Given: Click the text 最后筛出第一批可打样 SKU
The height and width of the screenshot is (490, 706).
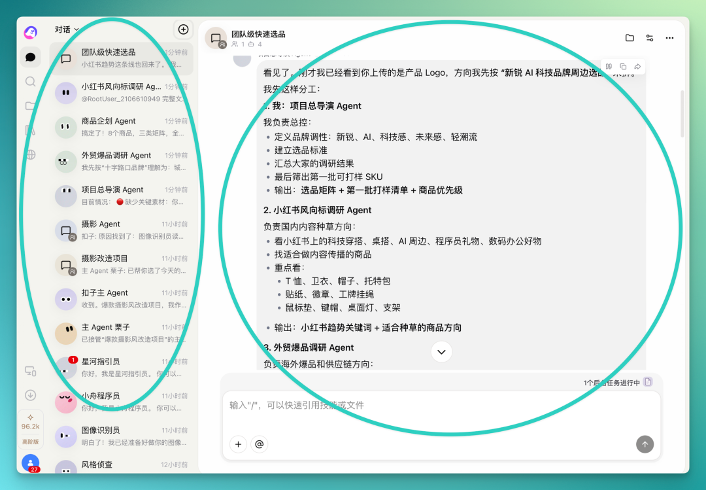Looking at the screenshot, I should pyautogui.click(x=329, y=177).
